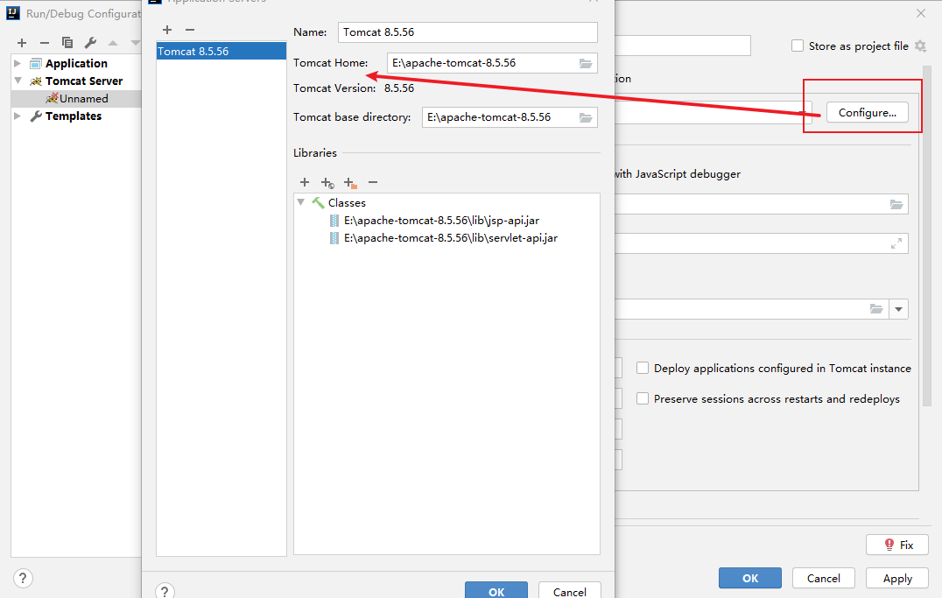942x598 pixels.
Task: Add library with attach-specific plus icon
Action: click(x=327, y=183)
